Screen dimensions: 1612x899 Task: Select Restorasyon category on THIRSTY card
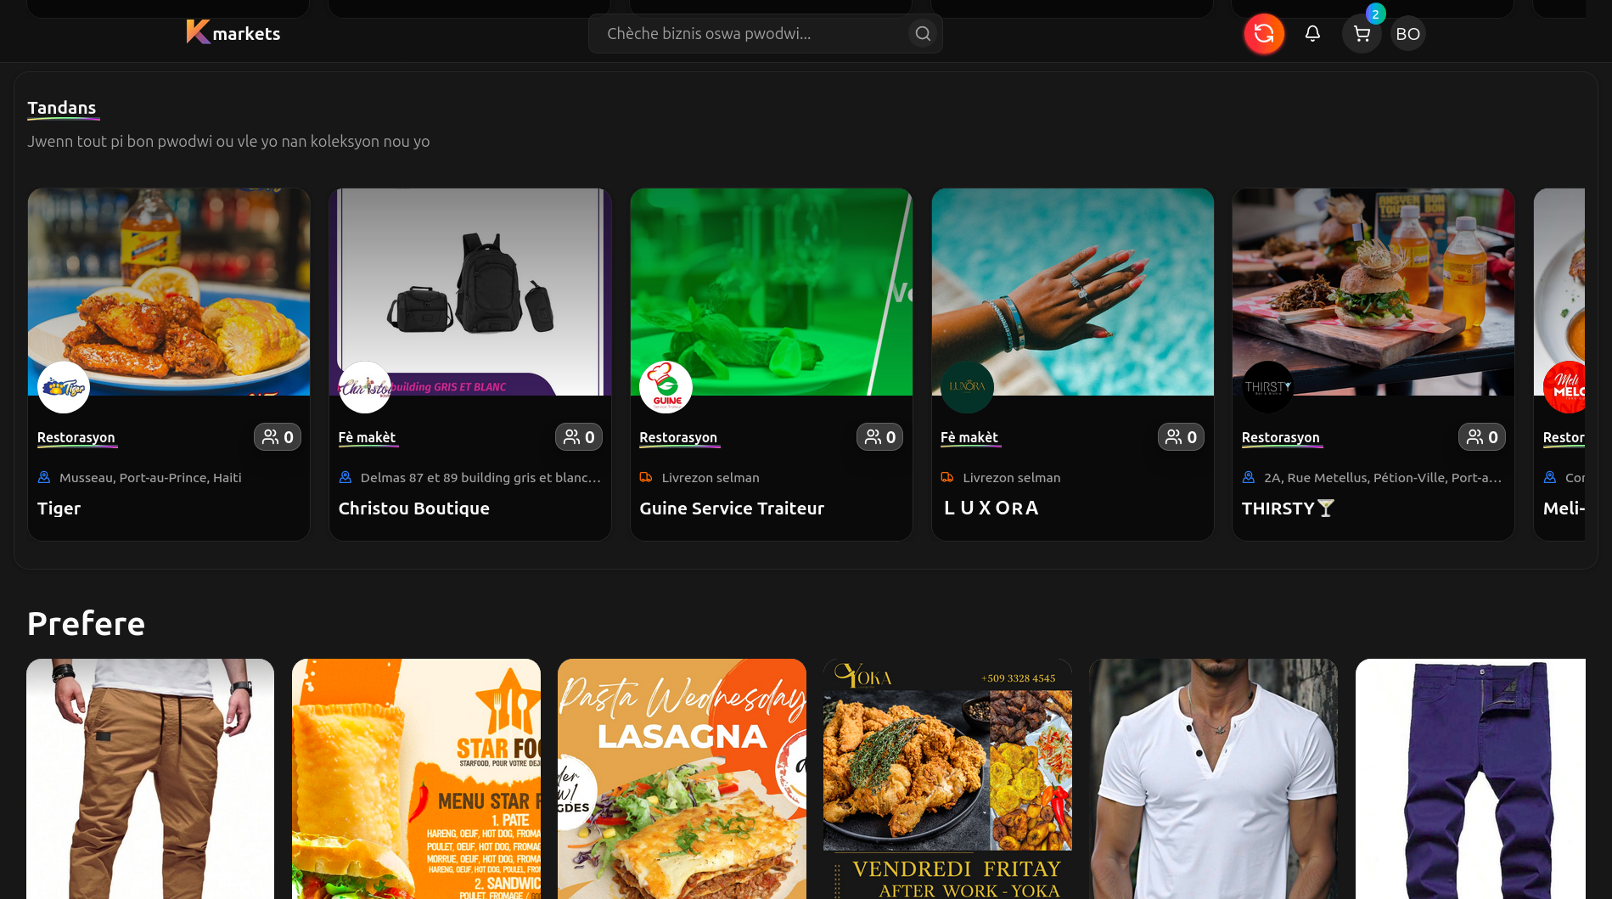pyautogui.click(x=1281, y=438)
